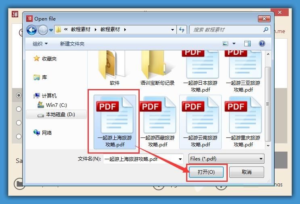Viewport: 300px width, 204px height.
Task: Select Win7 (C:) drive
Action: pos(52,105)
